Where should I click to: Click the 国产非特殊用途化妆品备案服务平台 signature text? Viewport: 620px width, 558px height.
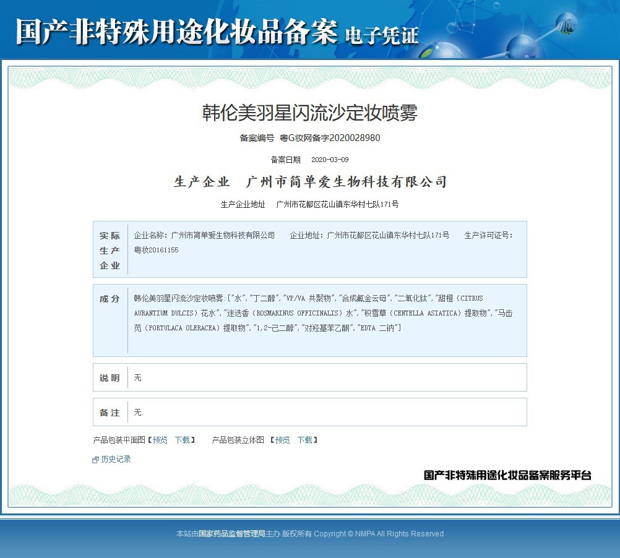coord(507,475)
